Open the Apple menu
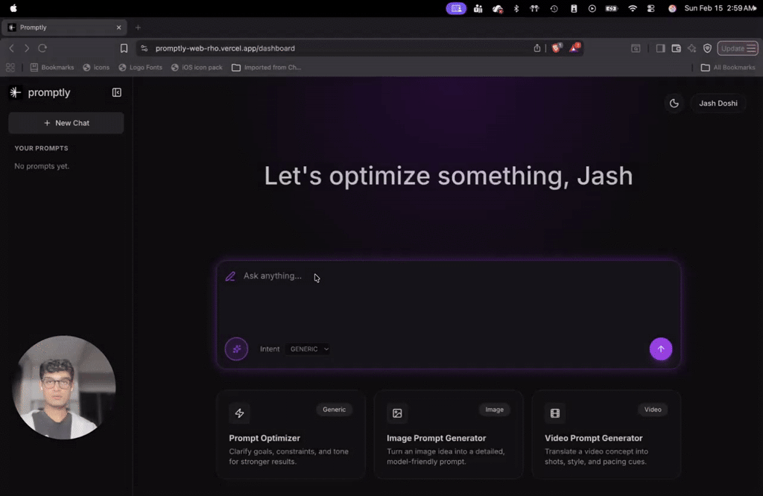Image resolution: width=763 pixels, height=496 pixels. (13, 8)
